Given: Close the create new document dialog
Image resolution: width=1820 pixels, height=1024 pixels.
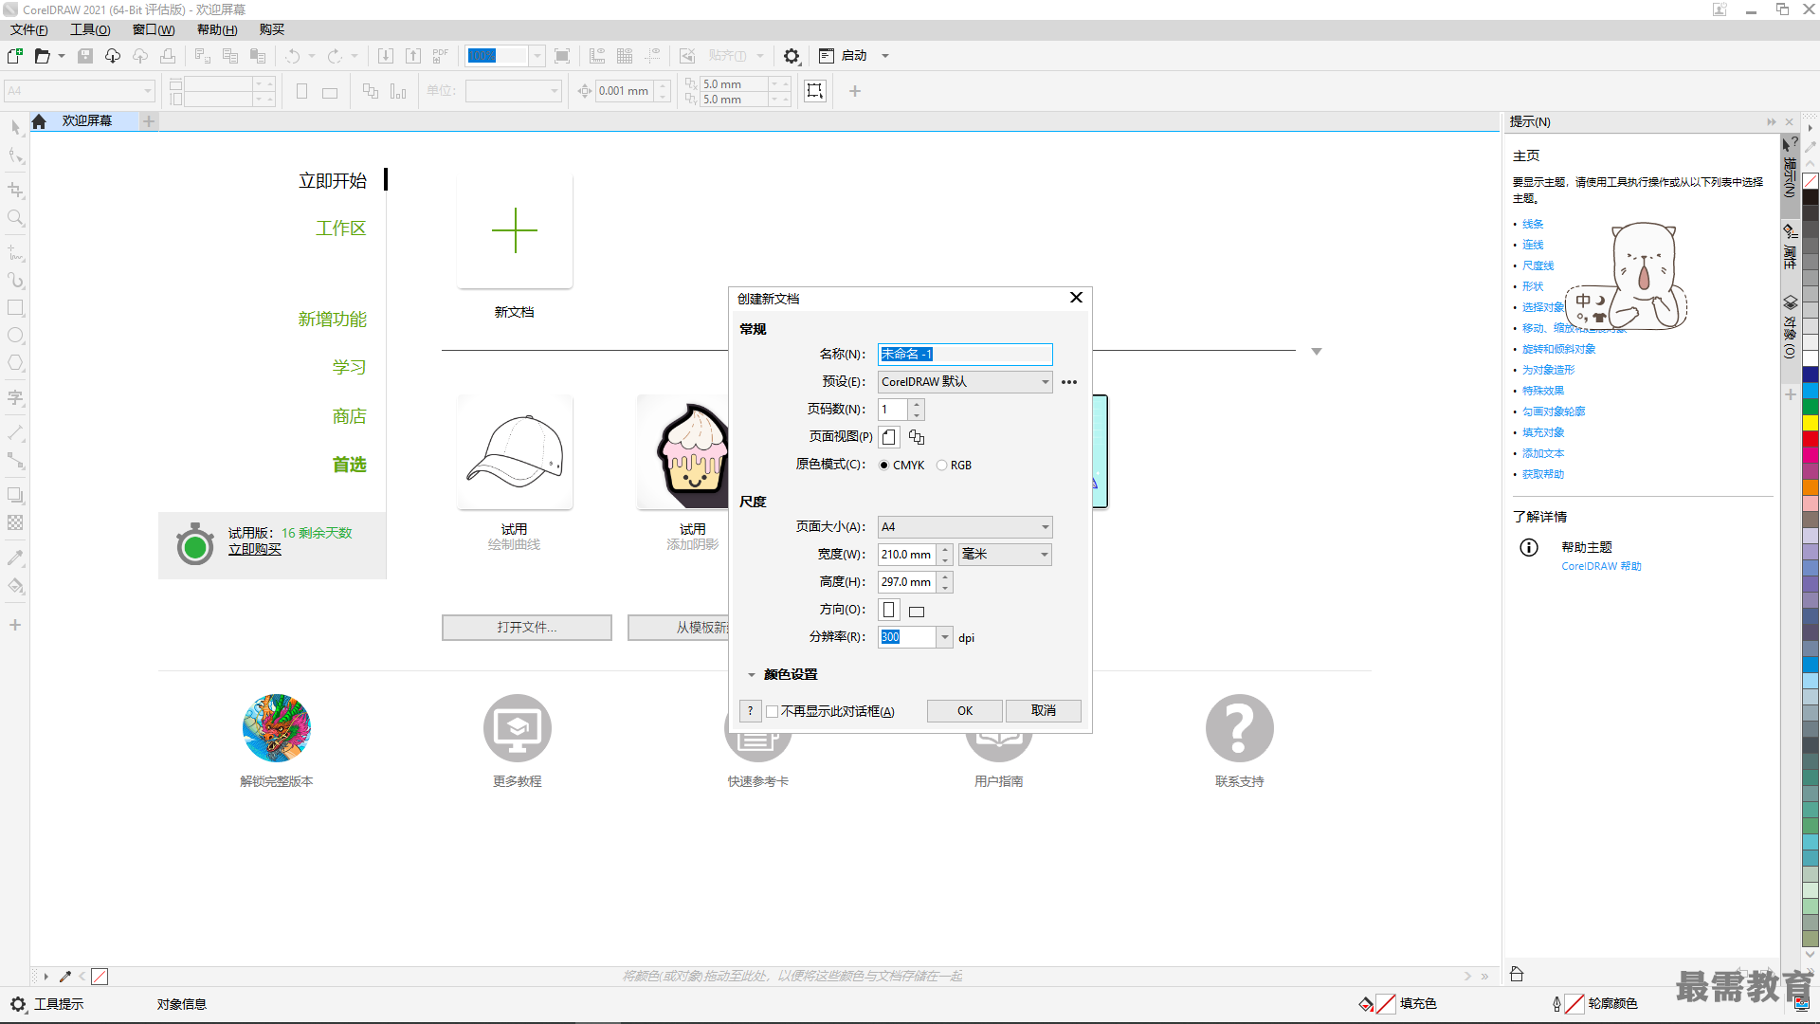Looking at the screenshot, I should coord(1076,298).
